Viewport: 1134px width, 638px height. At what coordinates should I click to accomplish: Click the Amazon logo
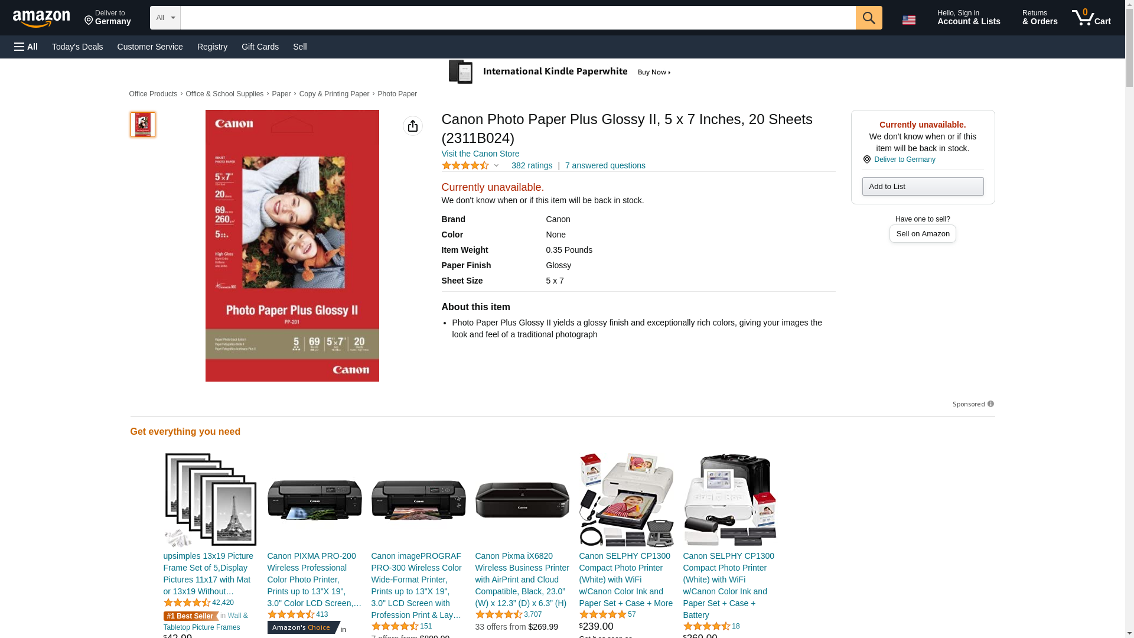pyautogui.click(x=41, y=18)
